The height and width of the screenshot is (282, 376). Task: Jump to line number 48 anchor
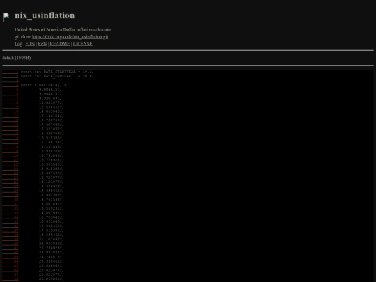pos(10,279)
